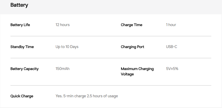The height and width of the screenshot is (108, 222).
Task: Select the 5V±5% voltage value
Action: [172, 69]
